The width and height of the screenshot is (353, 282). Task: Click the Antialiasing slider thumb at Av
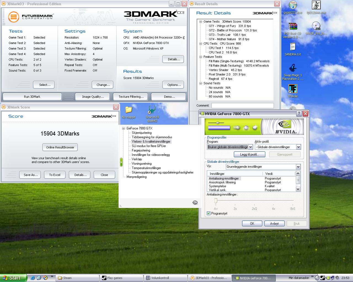(x=216, y=201)
